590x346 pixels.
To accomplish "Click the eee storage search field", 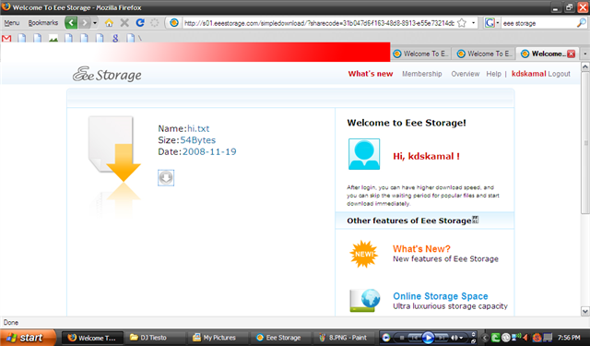I will [538, 23].
